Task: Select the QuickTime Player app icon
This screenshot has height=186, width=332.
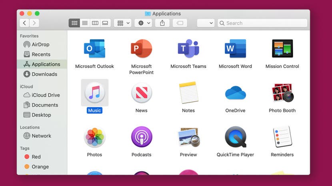Action: [x=236, y=137]
